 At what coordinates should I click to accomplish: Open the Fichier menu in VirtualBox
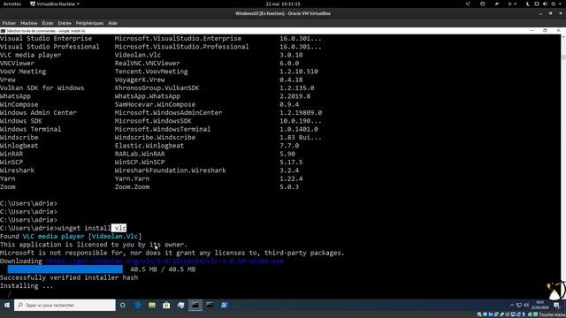(9, 23)
